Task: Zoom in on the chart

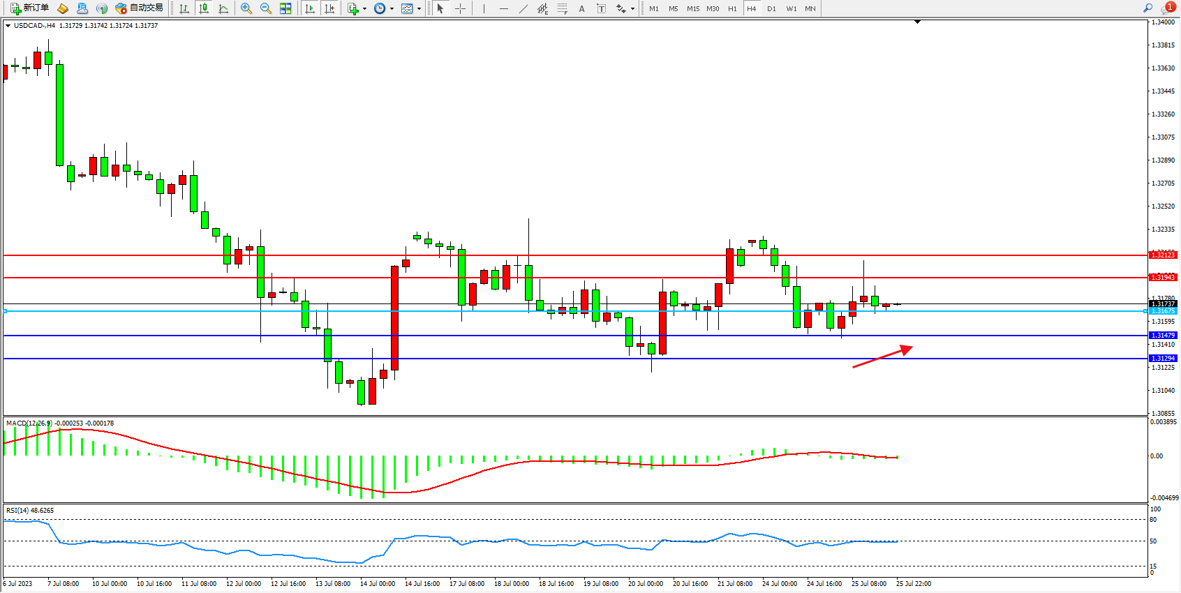Action: click(246, 8)
